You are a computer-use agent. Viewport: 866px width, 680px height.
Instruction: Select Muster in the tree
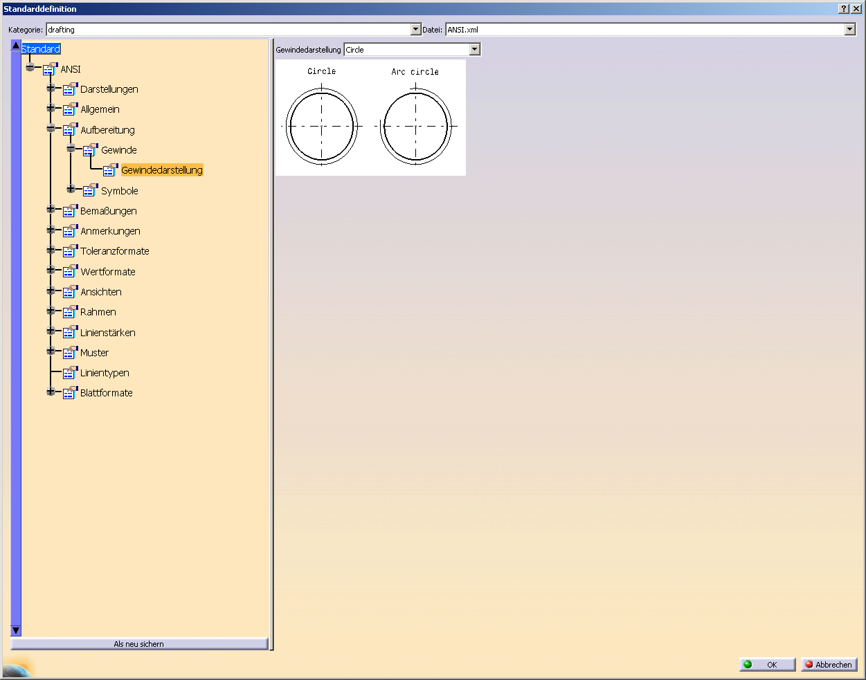point(95,353)
